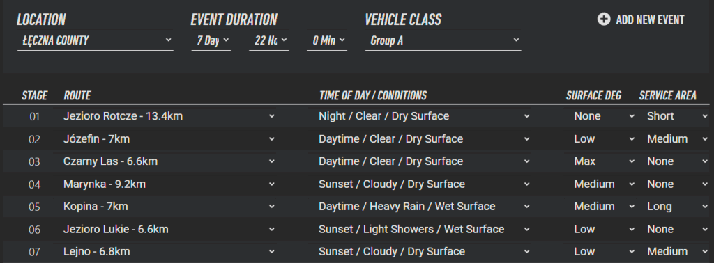The height and width of the screenshot is (263, 714).
Task: Open the stage 02 Medium service area dropdown
Action: pyautogui.click(x=676, y=139)
